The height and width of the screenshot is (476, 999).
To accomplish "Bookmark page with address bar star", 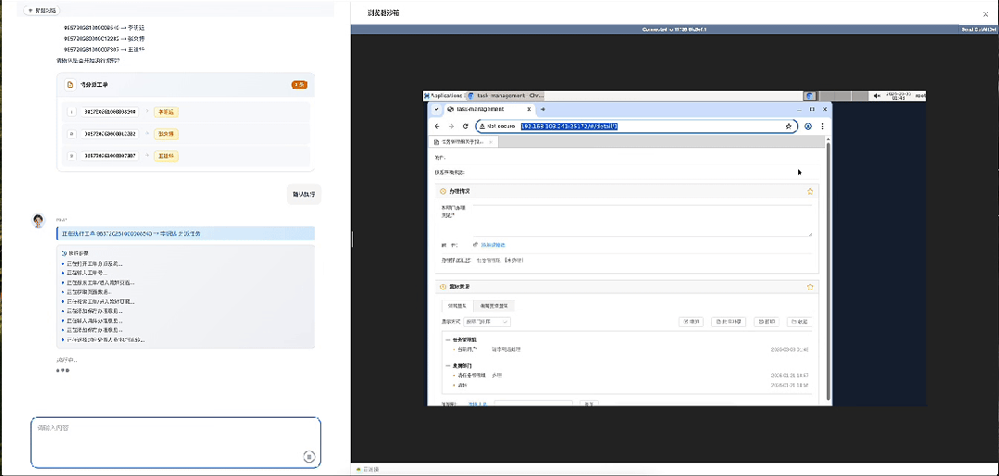I will click(788, 126).
